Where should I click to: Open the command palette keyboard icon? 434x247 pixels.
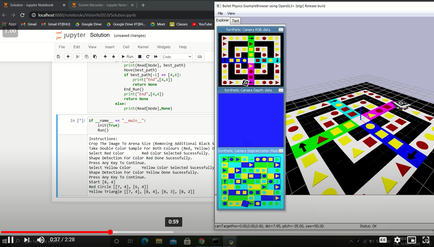tap(200, 57)
